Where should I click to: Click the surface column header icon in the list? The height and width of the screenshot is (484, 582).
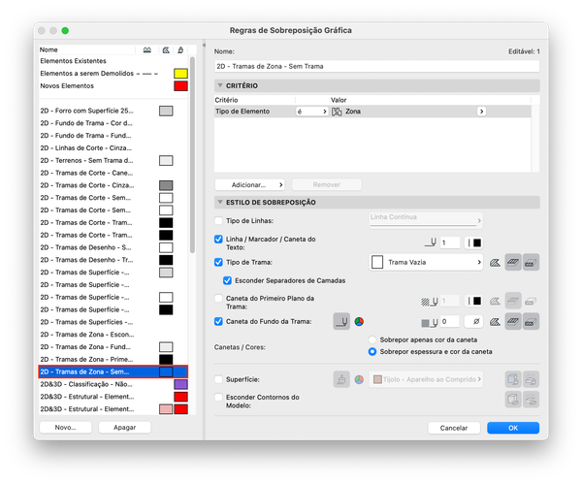[180, 49]
